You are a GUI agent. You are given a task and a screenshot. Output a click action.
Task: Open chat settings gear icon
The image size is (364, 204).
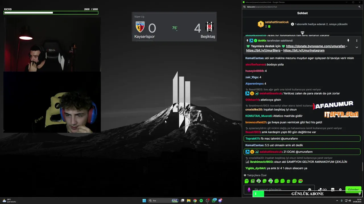(340, 190)
